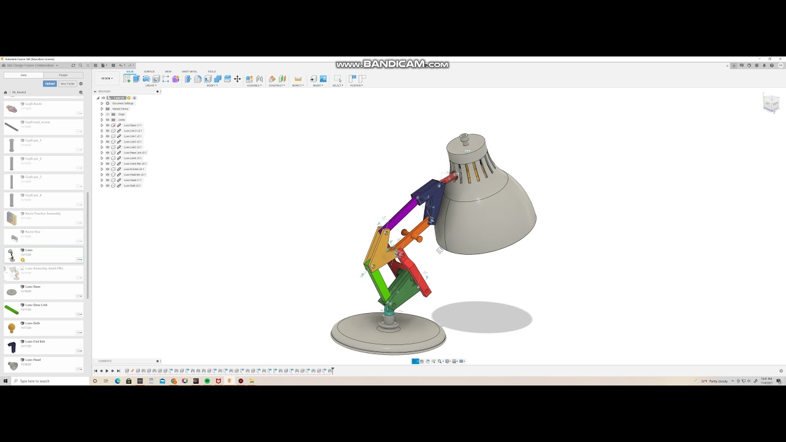Expand Named Views node

(x=102, y=109)
